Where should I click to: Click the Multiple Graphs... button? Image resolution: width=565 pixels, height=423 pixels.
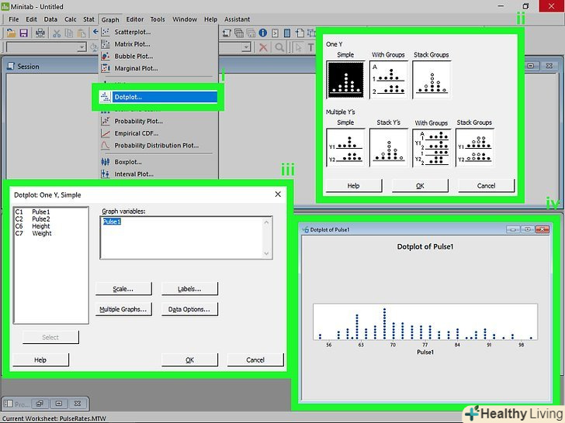tap(123, 309)
